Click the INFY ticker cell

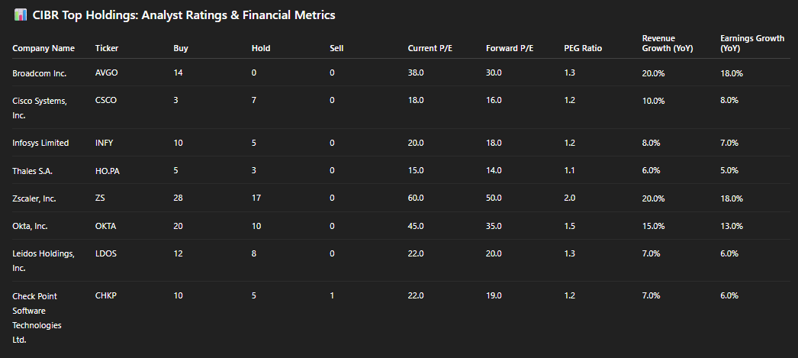105,143
